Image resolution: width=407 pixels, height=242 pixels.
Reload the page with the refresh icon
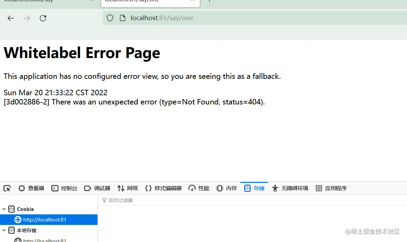pos(43,18)
